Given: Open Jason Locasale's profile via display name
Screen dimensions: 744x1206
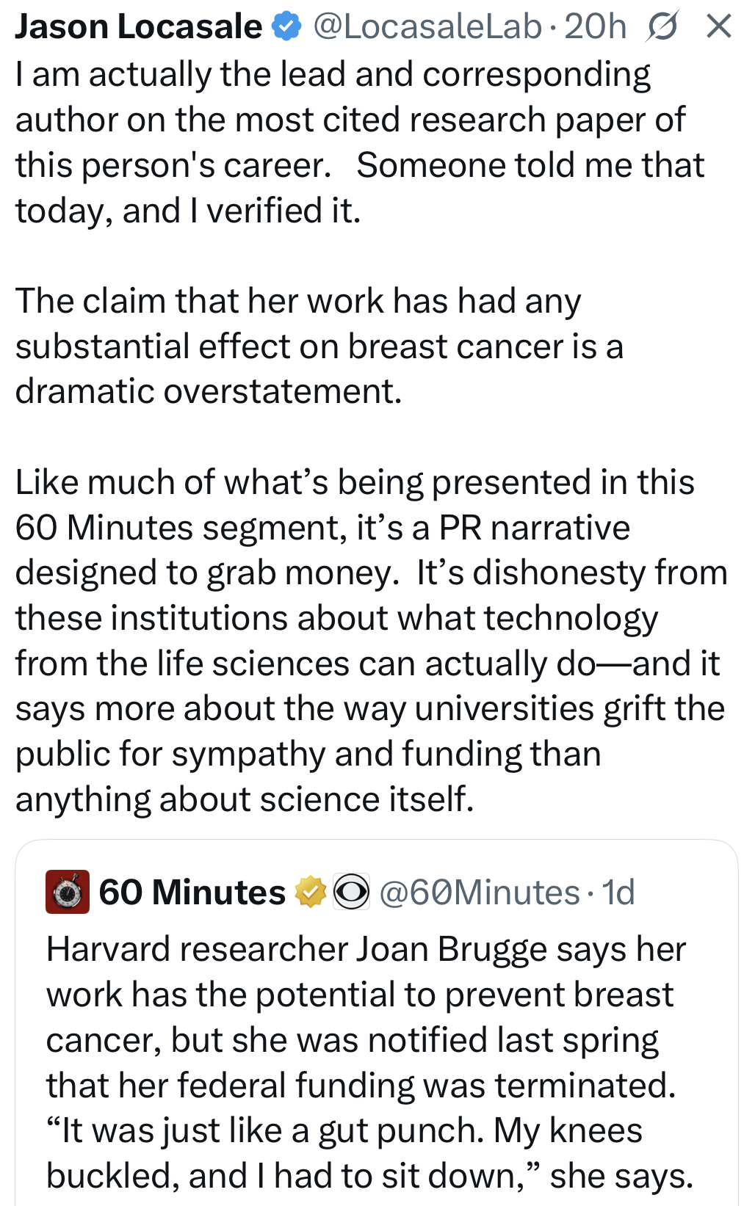Looking at the screenshot, I should 138,26.
